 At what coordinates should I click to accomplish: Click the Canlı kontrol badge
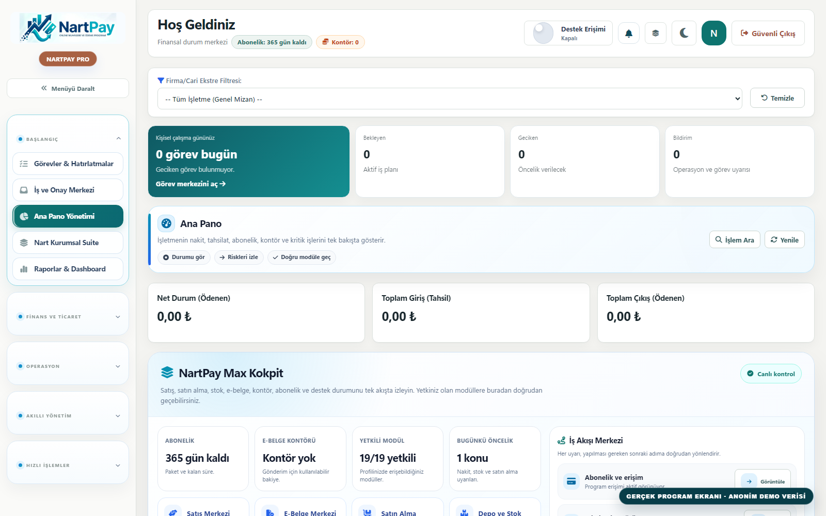click(771, 374)
